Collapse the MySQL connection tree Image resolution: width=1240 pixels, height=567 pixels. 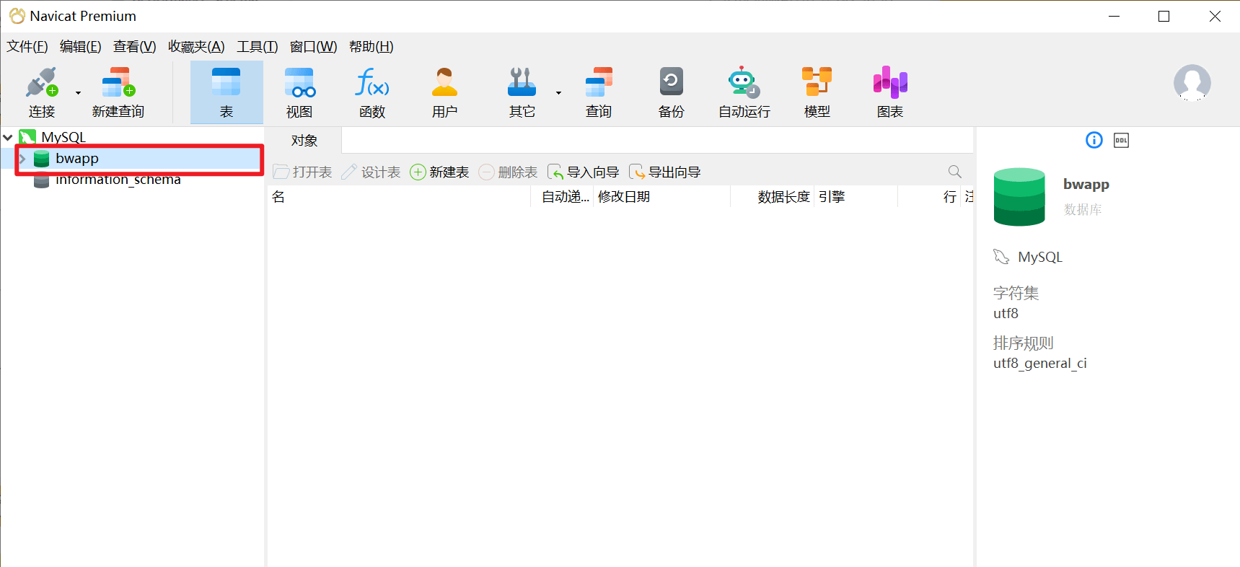(8, 137)
